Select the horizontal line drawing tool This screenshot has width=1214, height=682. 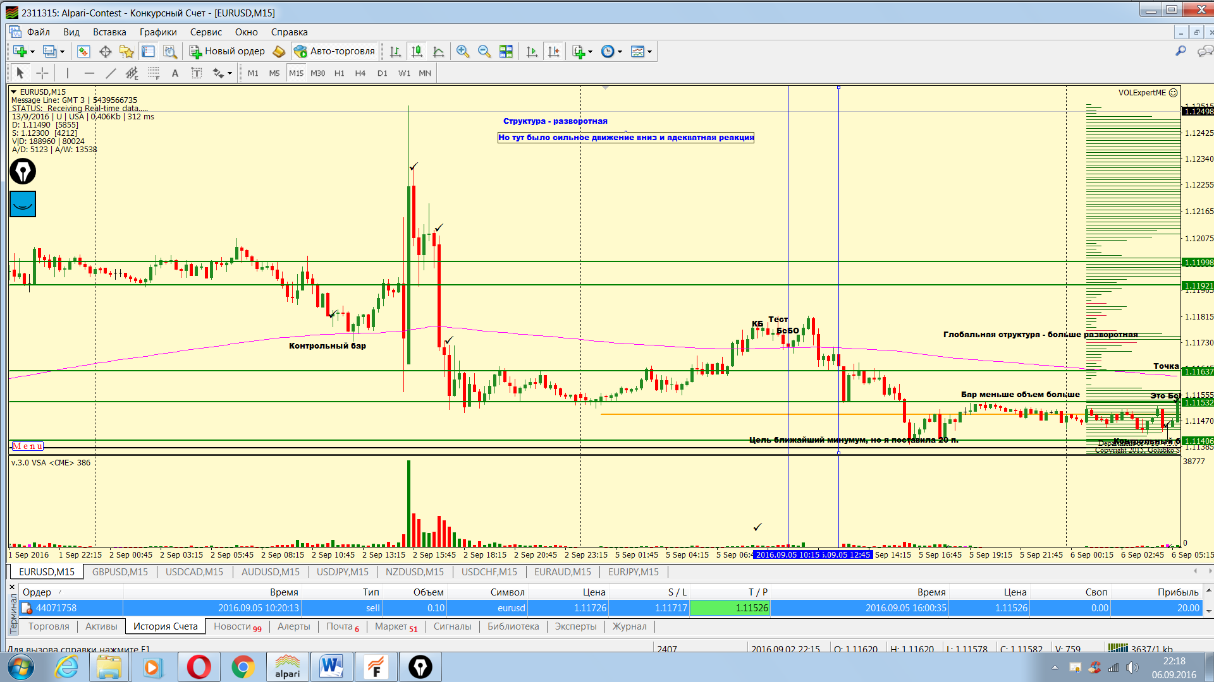(89, 73)
